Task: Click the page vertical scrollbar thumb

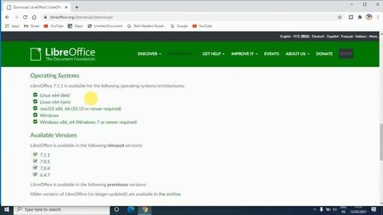Action: click(x=381, y=142)
